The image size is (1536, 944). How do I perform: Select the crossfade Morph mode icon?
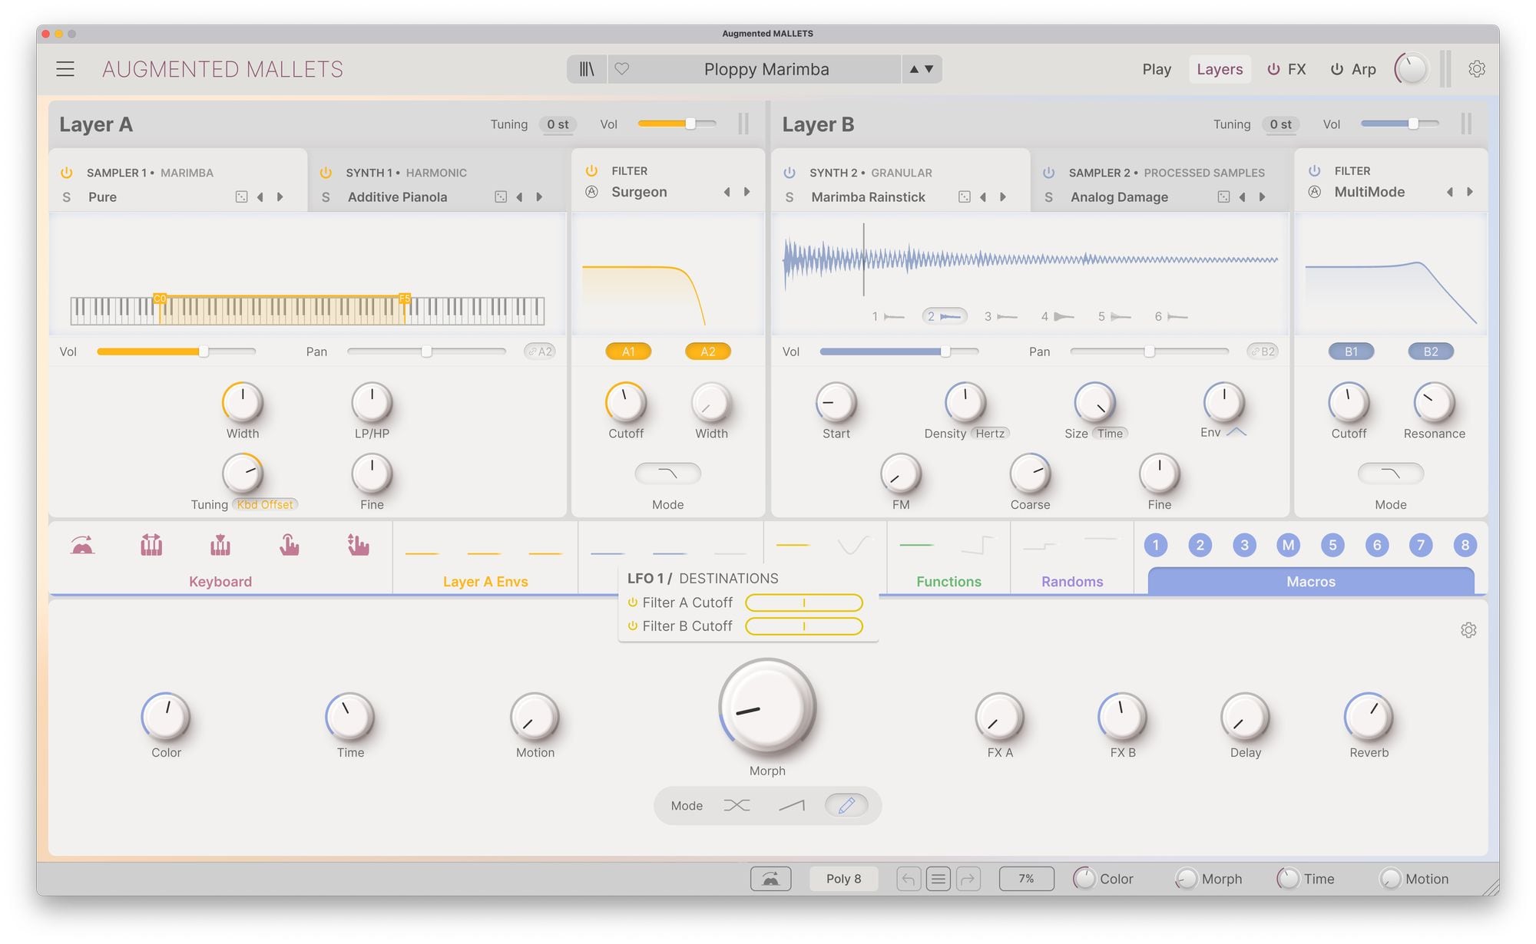(737, 805)
